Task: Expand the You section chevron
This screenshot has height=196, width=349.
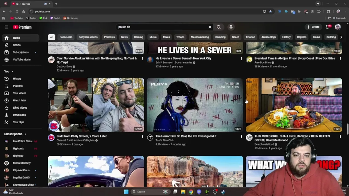Action: coord(12,71)
